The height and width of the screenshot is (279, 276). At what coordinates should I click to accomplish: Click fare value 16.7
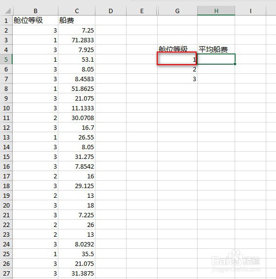coord(77,127)
